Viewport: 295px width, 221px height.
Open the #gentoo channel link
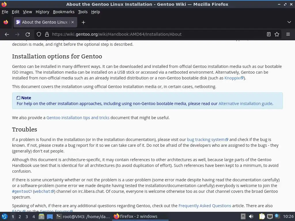(x=22, y=191)
